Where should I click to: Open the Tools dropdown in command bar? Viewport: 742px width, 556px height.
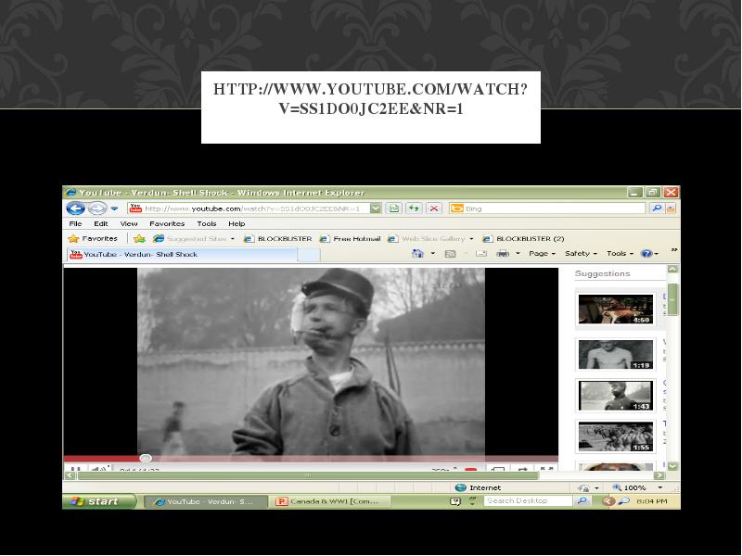(x=620, y=254)
